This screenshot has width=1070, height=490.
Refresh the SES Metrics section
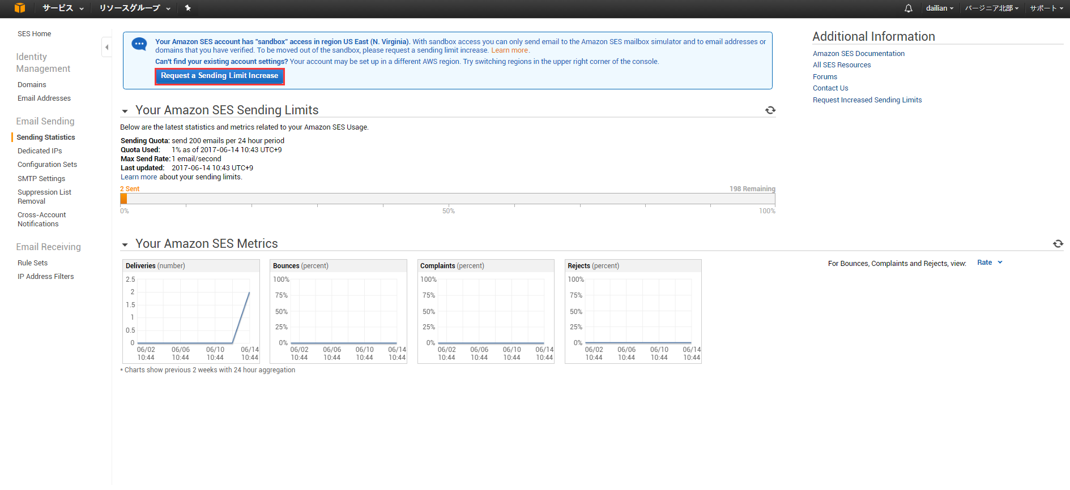pos(1058,244)
